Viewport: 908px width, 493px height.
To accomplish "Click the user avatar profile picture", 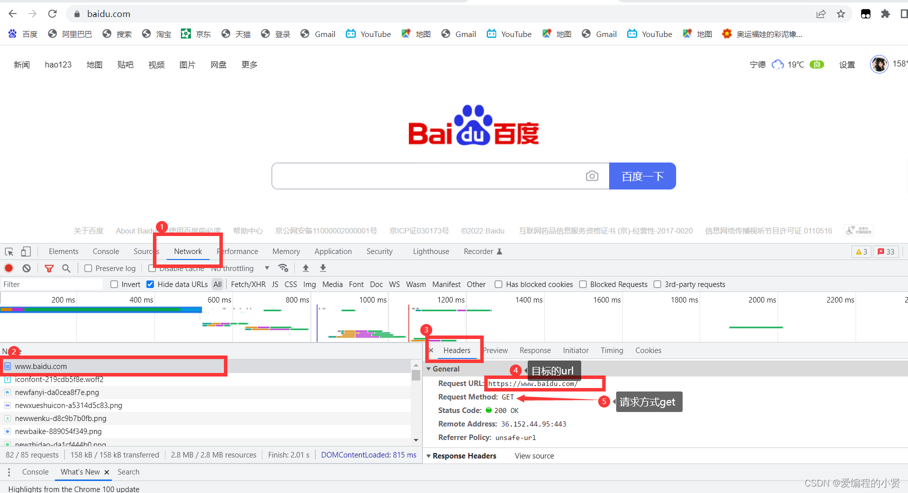I will coord(879,64).
